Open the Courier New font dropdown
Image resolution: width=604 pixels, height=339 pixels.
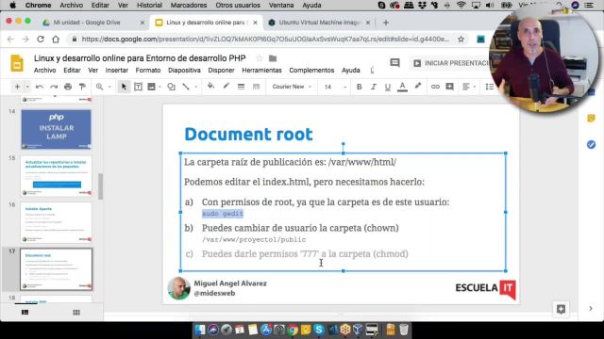click(292, 87)
